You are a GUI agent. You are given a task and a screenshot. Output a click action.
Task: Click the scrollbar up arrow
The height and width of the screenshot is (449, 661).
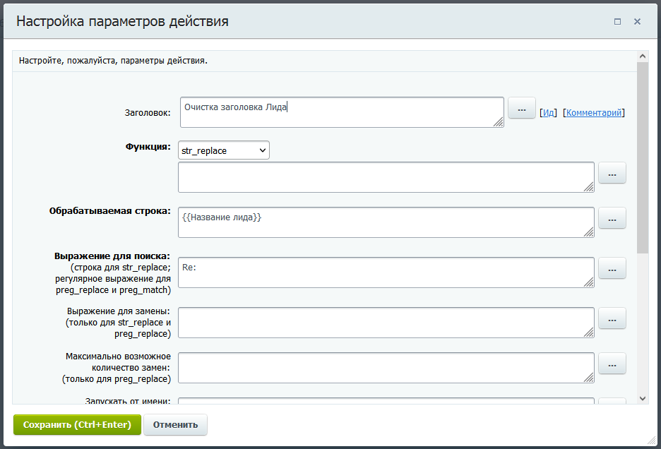point(643,56)
